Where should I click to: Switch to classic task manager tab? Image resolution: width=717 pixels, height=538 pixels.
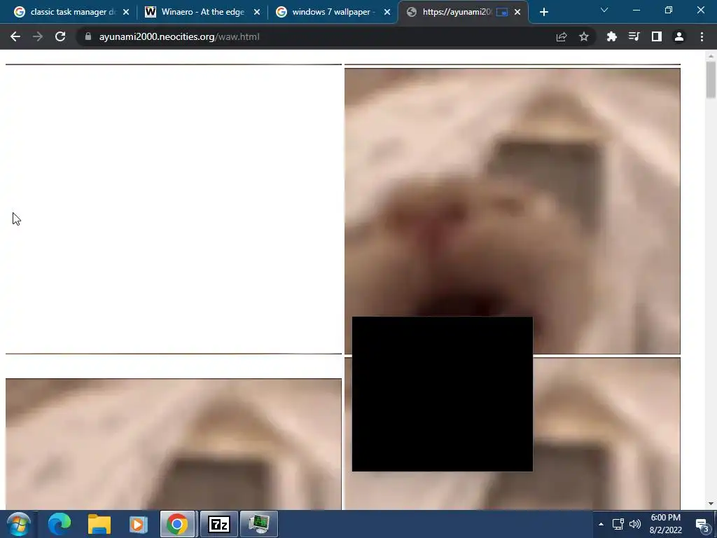72,12
